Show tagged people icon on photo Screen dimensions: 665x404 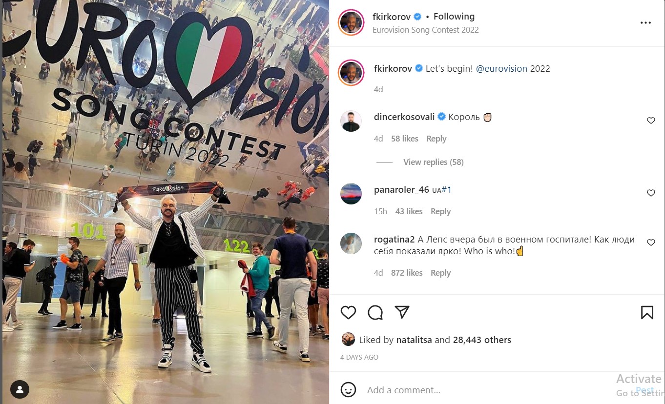tap(20, 389)
